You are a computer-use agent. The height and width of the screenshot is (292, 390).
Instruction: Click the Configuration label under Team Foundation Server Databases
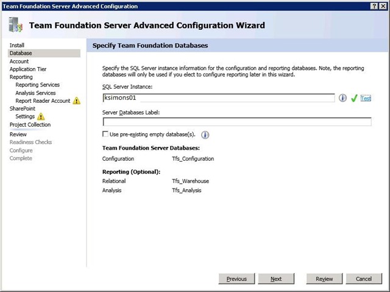(x=118, y=159)
